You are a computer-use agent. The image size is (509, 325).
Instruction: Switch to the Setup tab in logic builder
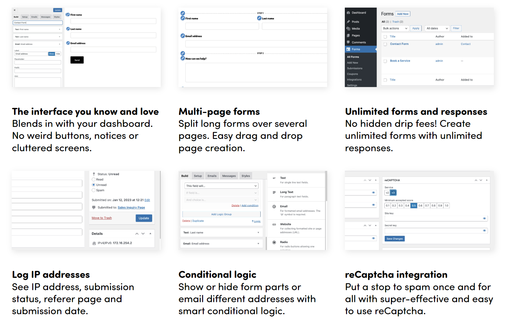pos(198,176)
